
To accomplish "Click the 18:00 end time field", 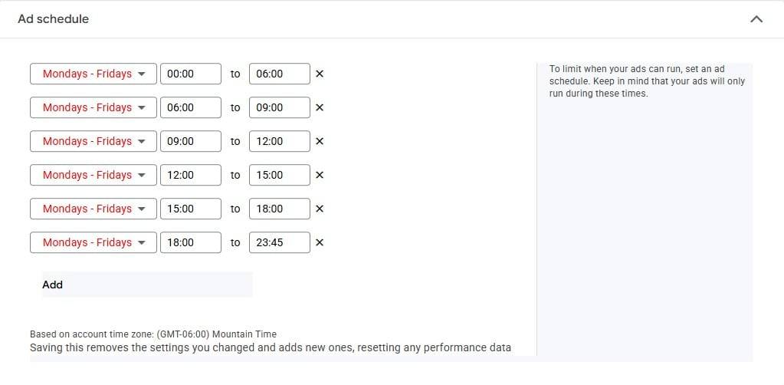I will pyautogui.click(x=279, y=209).
